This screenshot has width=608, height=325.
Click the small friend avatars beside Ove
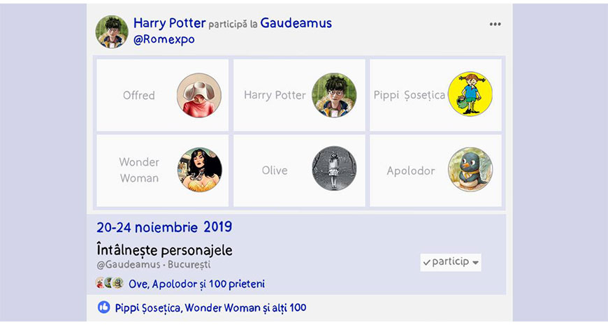(109, 283)
